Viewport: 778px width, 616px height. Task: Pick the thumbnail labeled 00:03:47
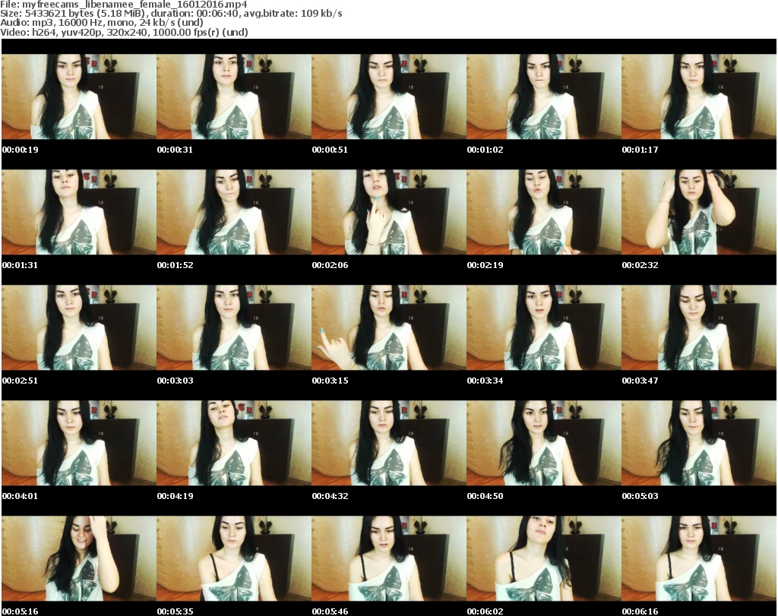[699, 328]
